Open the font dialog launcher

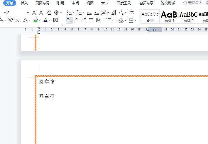62,25
